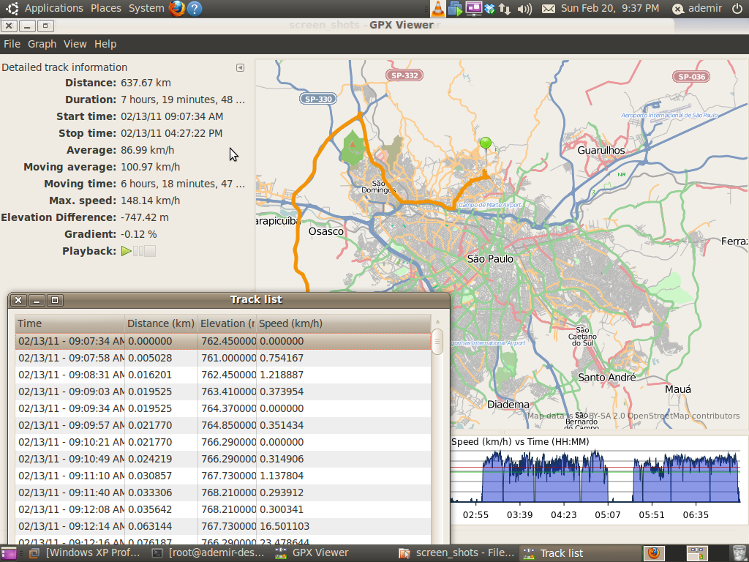
Task: Click the playback stop button
Action: pos(149,251)
